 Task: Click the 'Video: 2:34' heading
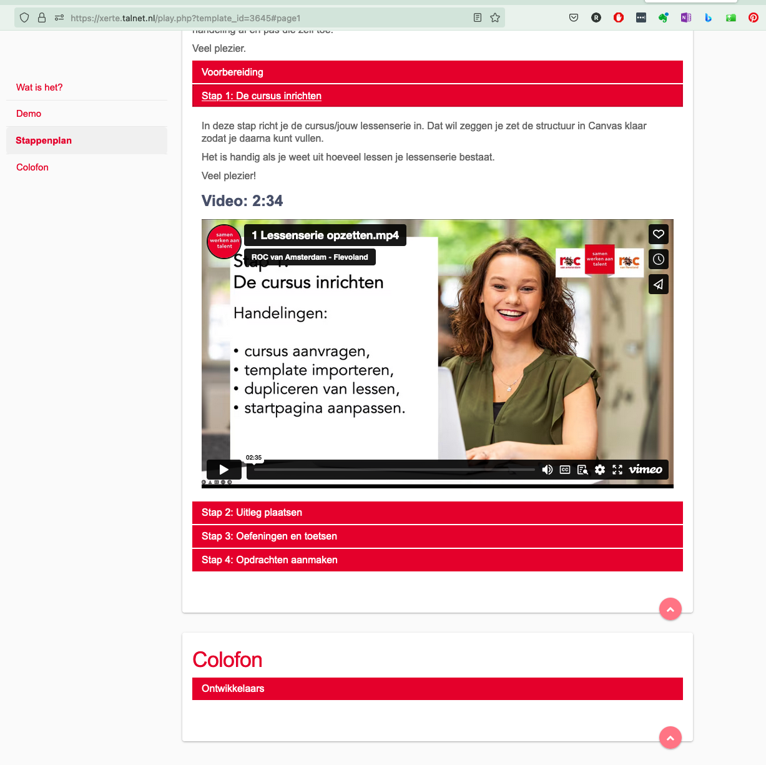pos(242,201)
